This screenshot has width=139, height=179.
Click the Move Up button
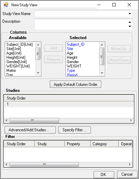119,49
